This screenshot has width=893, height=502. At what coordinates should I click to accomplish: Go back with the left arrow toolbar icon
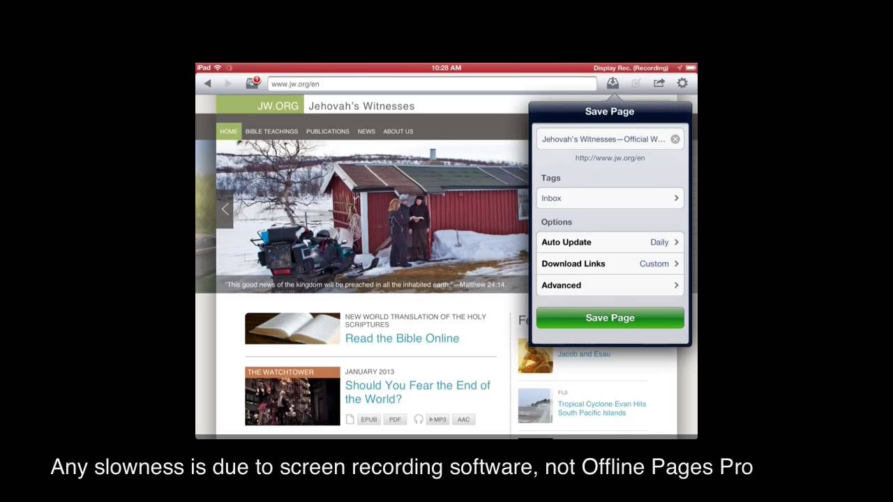207,84
